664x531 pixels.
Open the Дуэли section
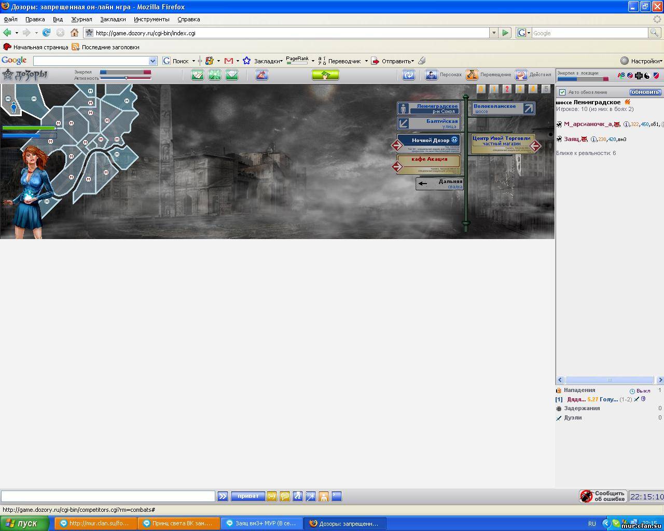(x=573, y=417)
